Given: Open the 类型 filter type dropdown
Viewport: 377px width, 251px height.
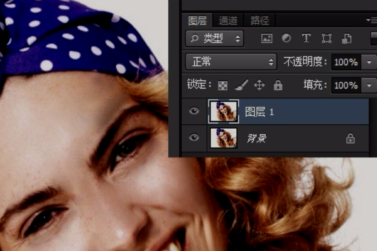Looking at the screenshot, I should click(214, 39).
